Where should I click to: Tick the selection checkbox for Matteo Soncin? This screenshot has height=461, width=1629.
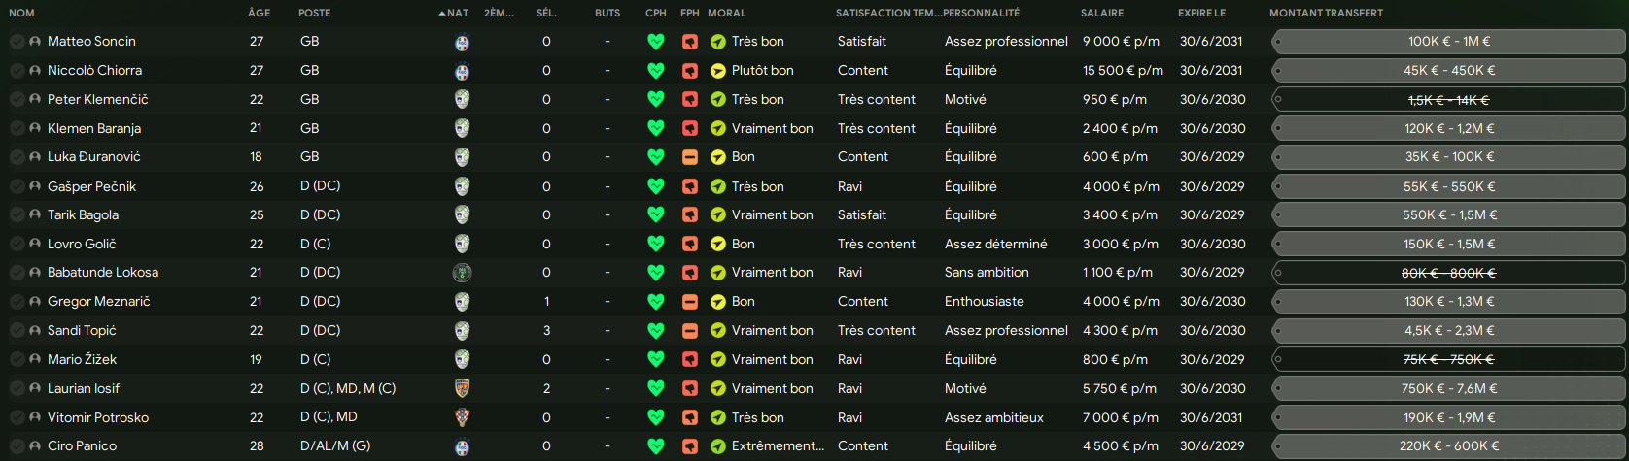tap(17, 42)
